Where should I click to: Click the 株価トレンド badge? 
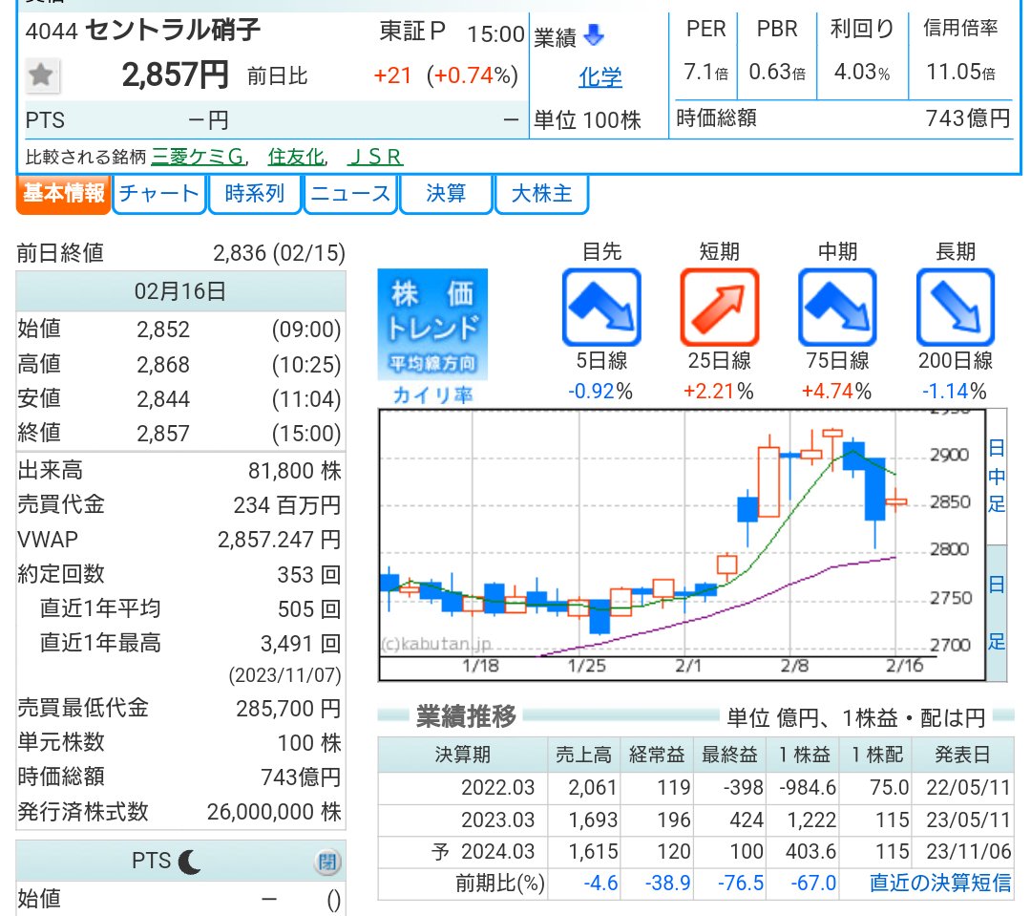click(x=432, y=325)
